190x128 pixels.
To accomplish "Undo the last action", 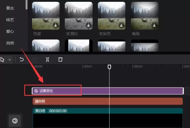I will pyautogui.click(x=22, y=59).
